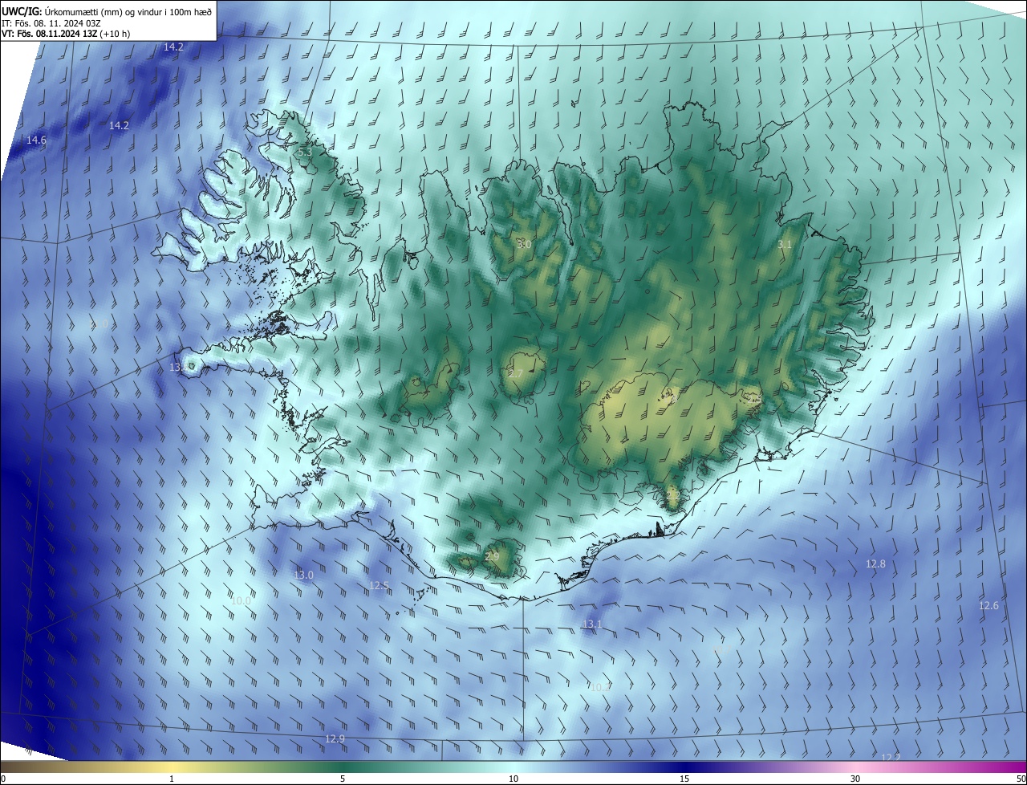This screenshot has height=785, width=1027.
Task: Click the 5.3 value label on the map
Action: 304,152
